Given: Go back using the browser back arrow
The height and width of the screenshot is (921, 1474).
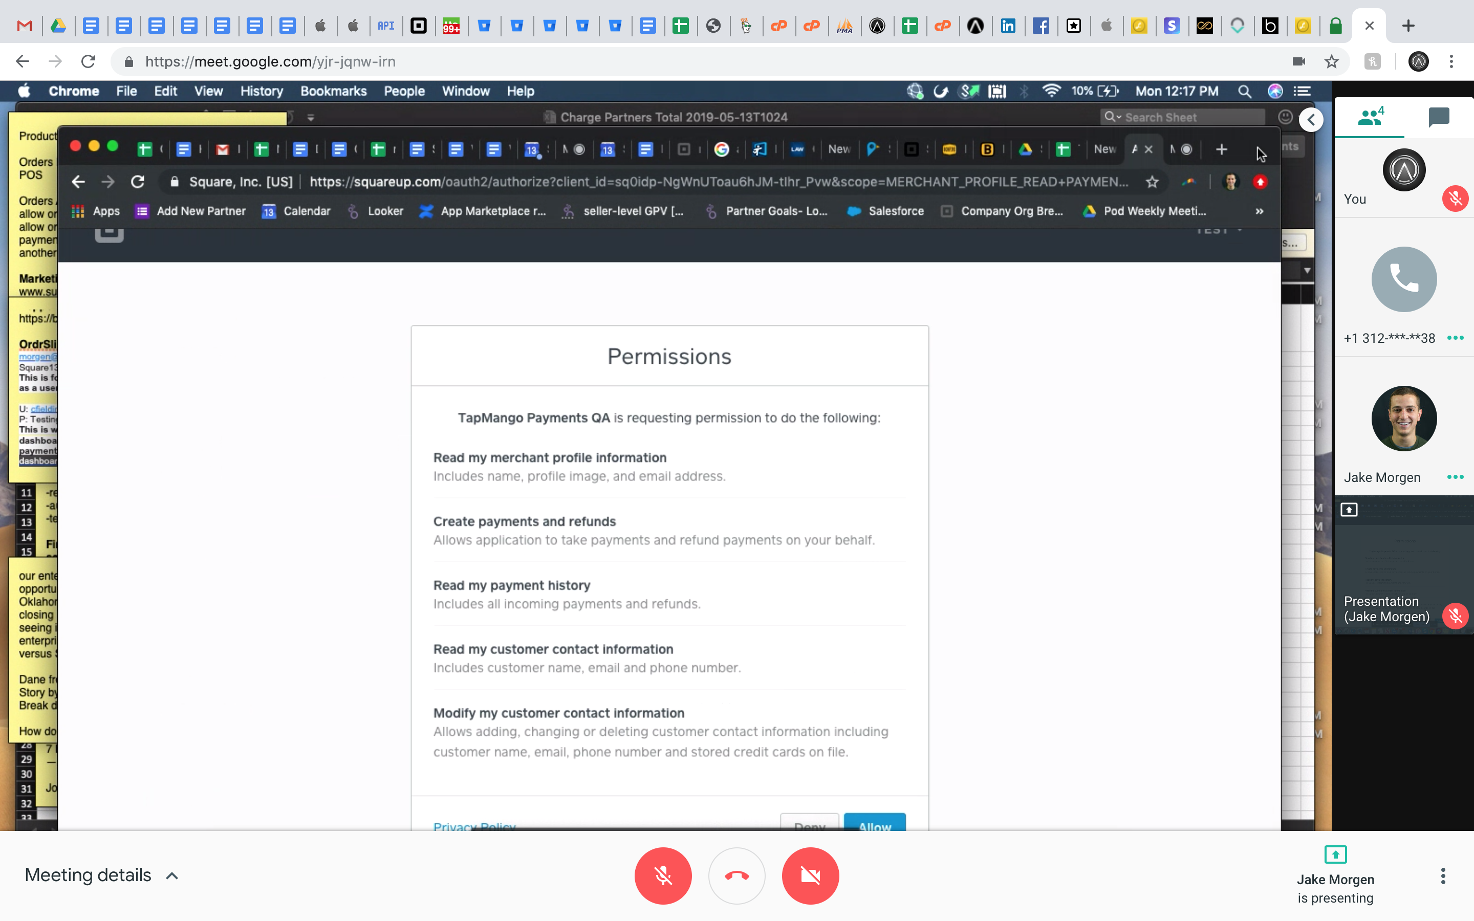Looking at the screenshot, I should pyautogui.click(x=23, y=61).
